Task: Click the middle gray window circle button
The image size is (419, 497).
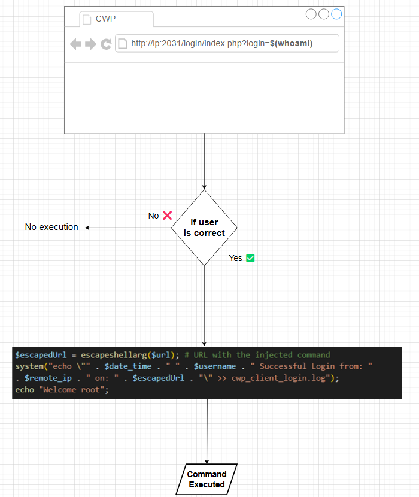Action: [324, 14]
